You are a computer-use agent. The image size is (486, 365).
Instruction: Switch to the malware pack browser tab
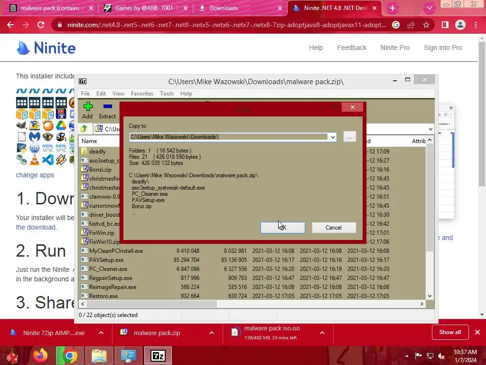(51, 8)
